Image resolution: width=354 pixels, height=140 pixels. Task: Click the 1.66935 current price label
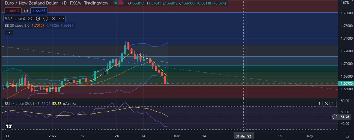[347, 83]
